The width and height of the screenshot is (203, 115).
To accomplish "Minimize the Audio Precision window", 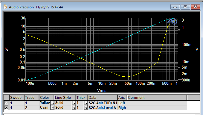I will tap(175, 7).
